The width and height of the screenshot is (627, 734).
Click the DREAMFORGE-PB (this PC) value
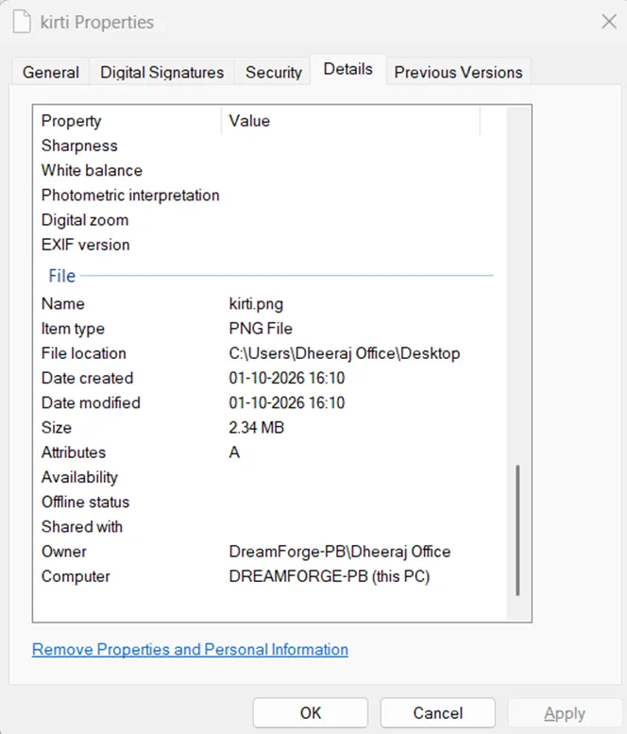click(x=330, y=576)
